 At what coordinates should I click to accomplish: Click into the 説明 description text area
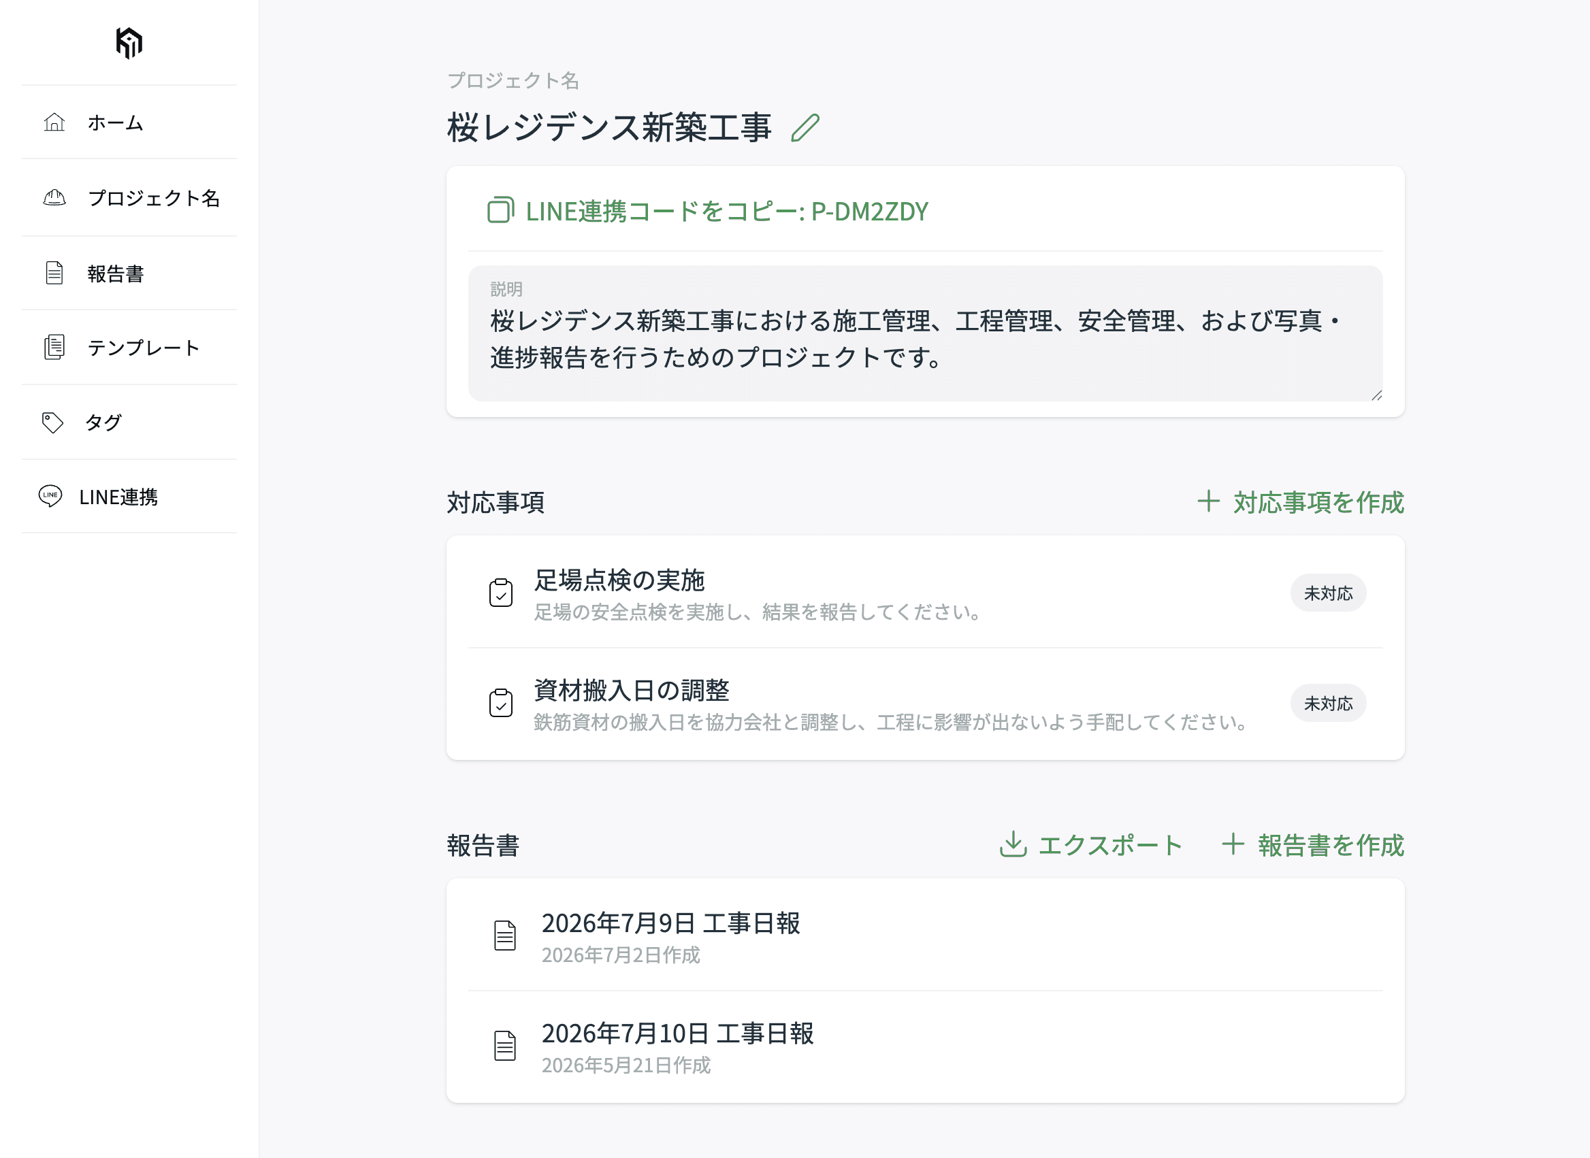(x=926, y=333)
